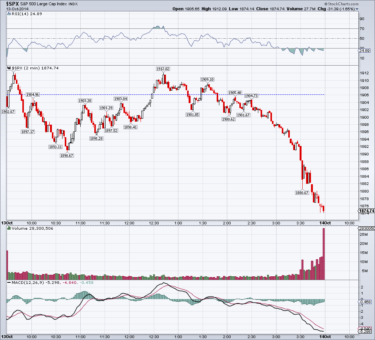The image size is (375, 340).
Task: Expand the -0.458 MACD histogram value
Action: (86, 282)
